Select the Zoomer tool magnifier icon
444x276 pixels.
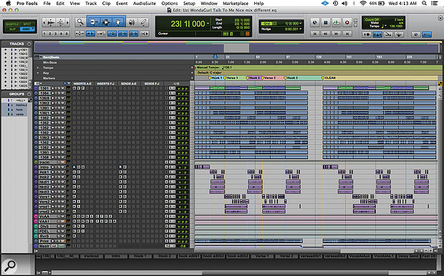click(x=80, y=22)
